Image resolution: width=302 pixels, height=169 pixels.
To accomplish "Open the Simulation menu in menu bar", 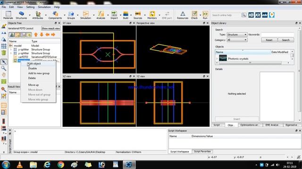I will pos(44,7).
